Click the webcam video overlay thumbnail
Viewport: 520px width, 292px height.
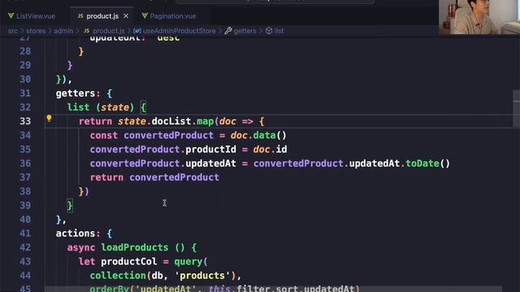[x=479, y=17]
